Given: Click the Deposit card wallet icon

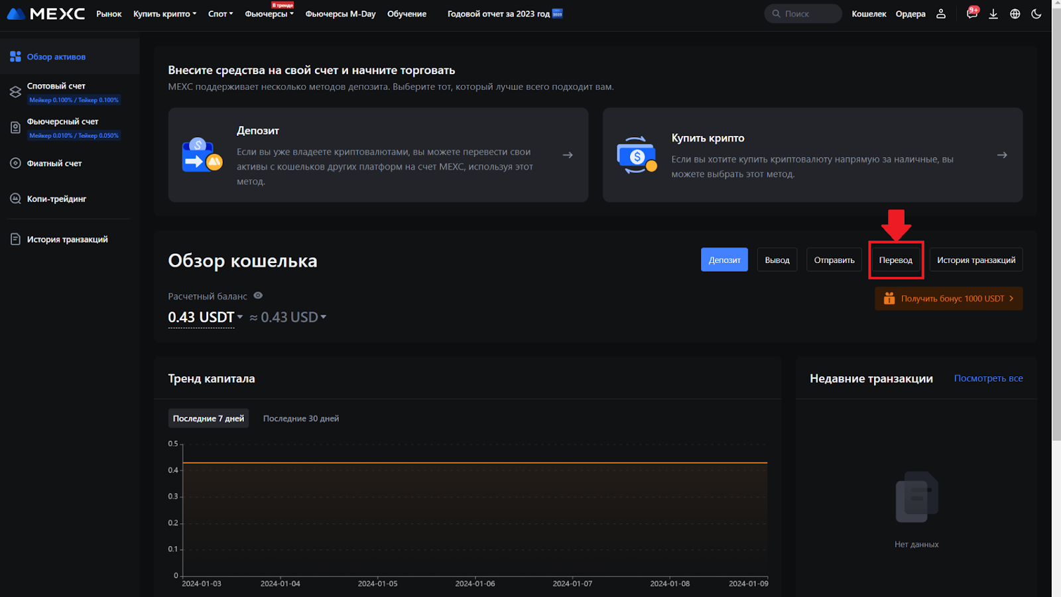Looking at the screenshot, I should point(202,155).
